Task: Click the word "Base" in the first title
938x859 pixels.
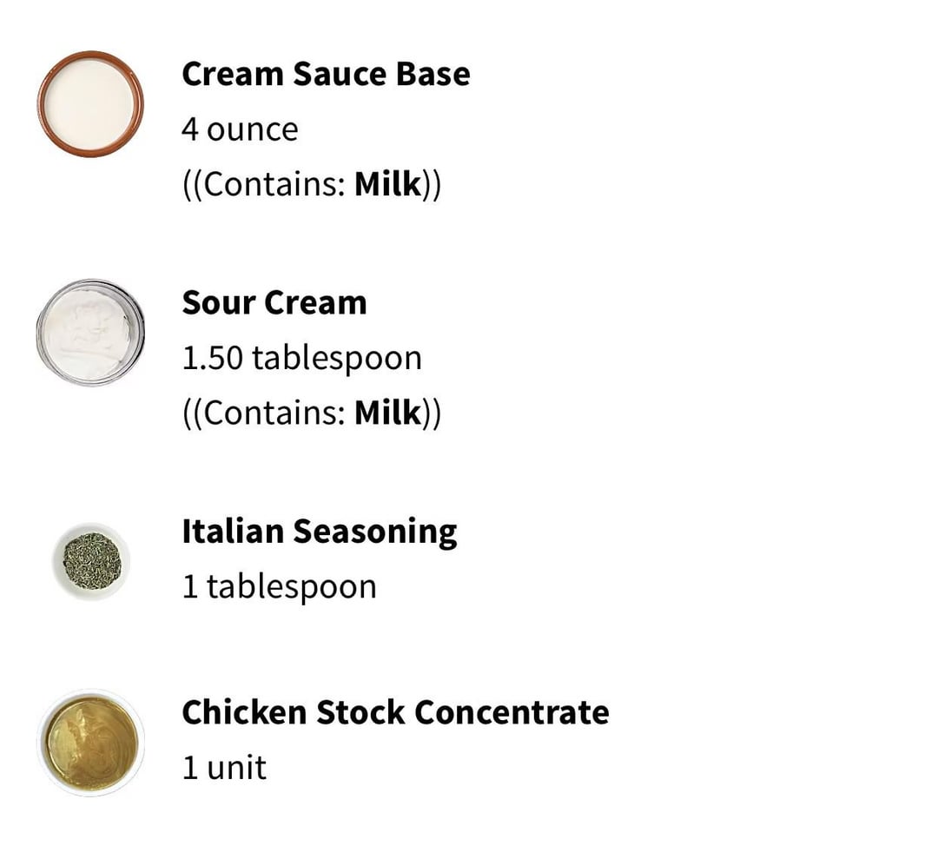Action: [433, 74]
